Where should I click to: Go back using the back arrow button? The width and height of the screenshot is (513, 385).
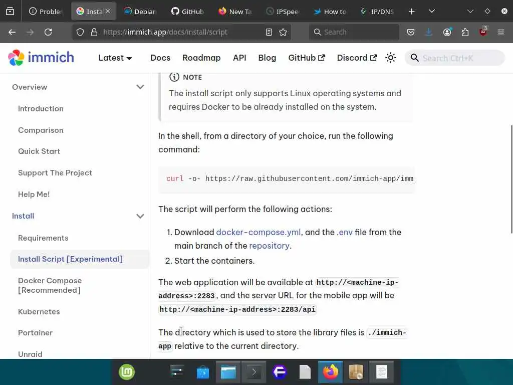(12, 32)
